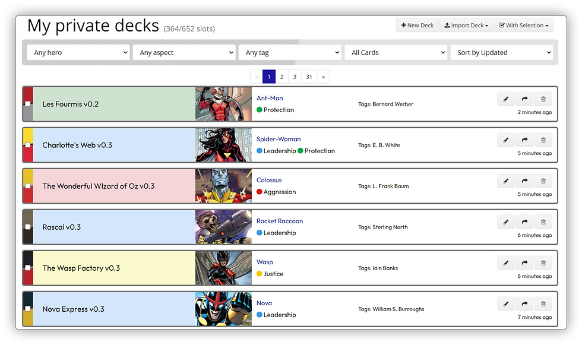Open the Les Fourmis v0.2 deck name
This screenshot has height=345, width=582.
(x=71, y=105)
